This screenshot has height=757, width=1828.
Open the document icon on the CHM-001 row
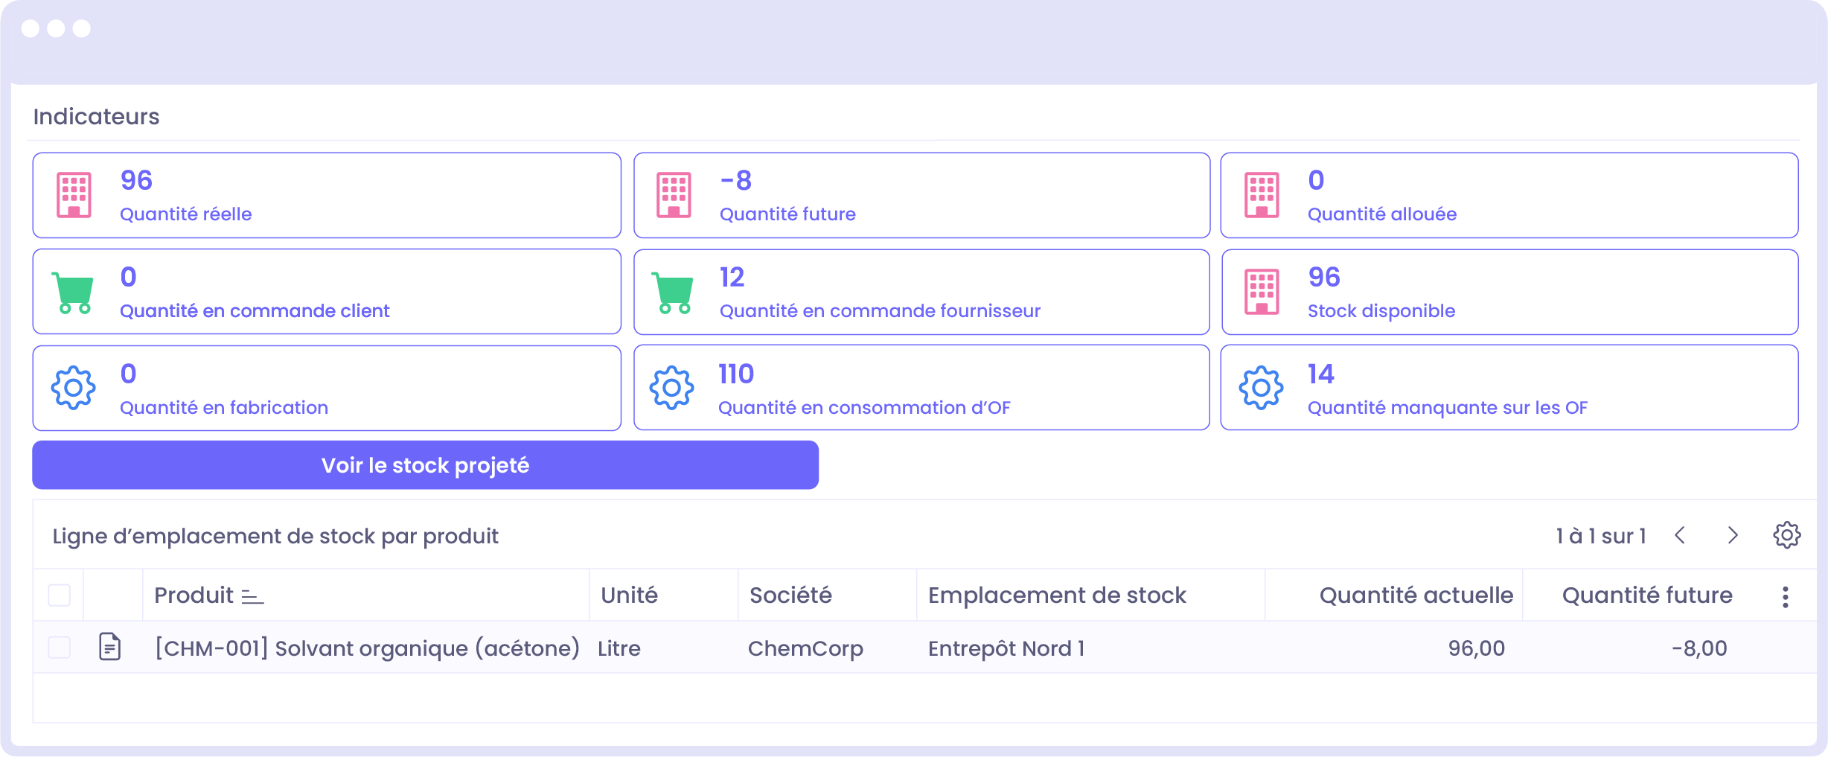[109, 647]
